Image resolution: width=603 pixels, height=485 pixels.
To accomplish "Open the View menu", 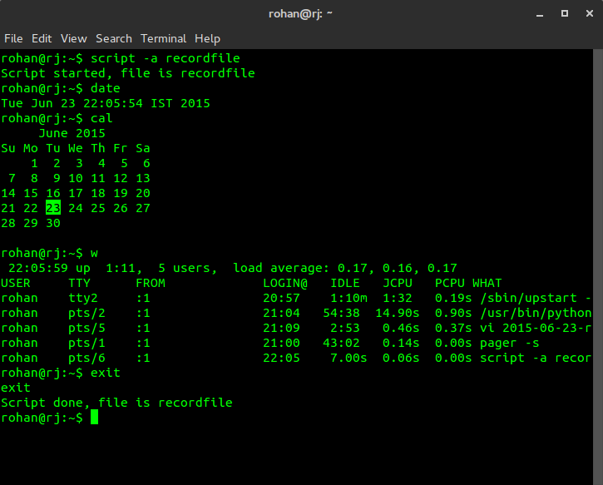I will tap(73, 38).
